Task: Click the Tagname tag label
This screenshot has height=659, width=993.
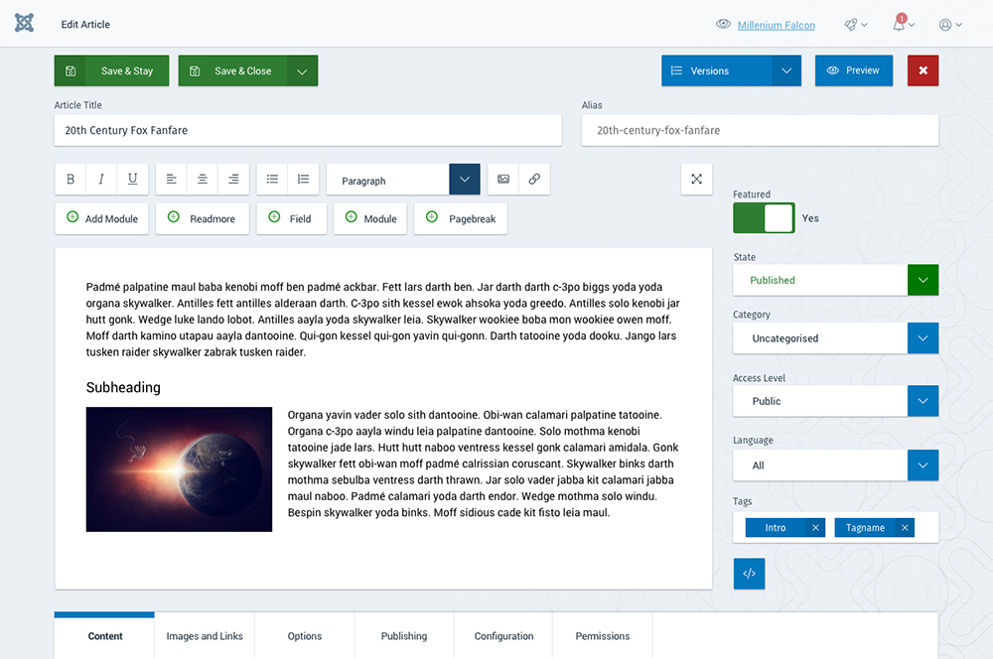Action: (x=865, y=528)
